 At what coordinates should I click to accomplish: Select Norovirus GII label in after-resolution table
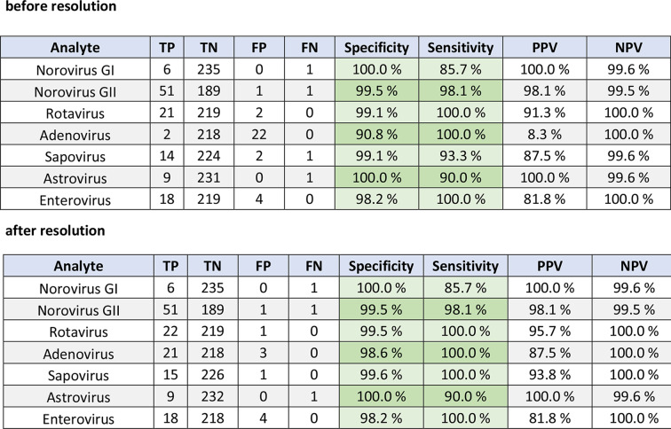(78, 310)
